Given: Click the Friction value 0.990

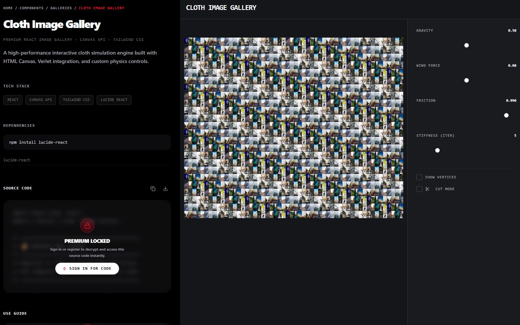Looking at the screenshot, I should 511,101.
